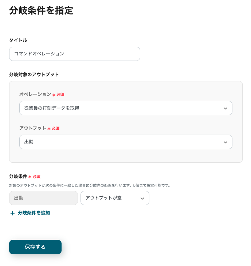Click the chevron arrow beside アウトプットが空
The height and width of the screenshot is (266, 251).
[142, 198]
